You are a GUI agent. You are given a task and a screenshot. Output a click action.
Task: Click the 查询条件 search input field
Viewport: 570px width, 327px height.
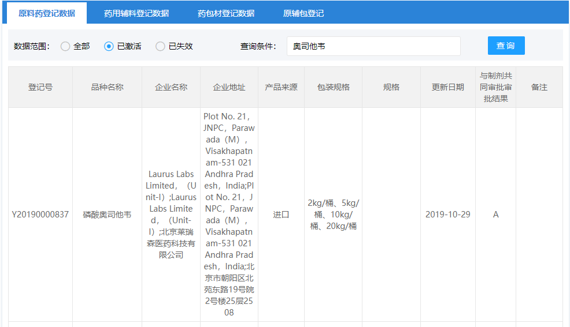coord(373,46)
